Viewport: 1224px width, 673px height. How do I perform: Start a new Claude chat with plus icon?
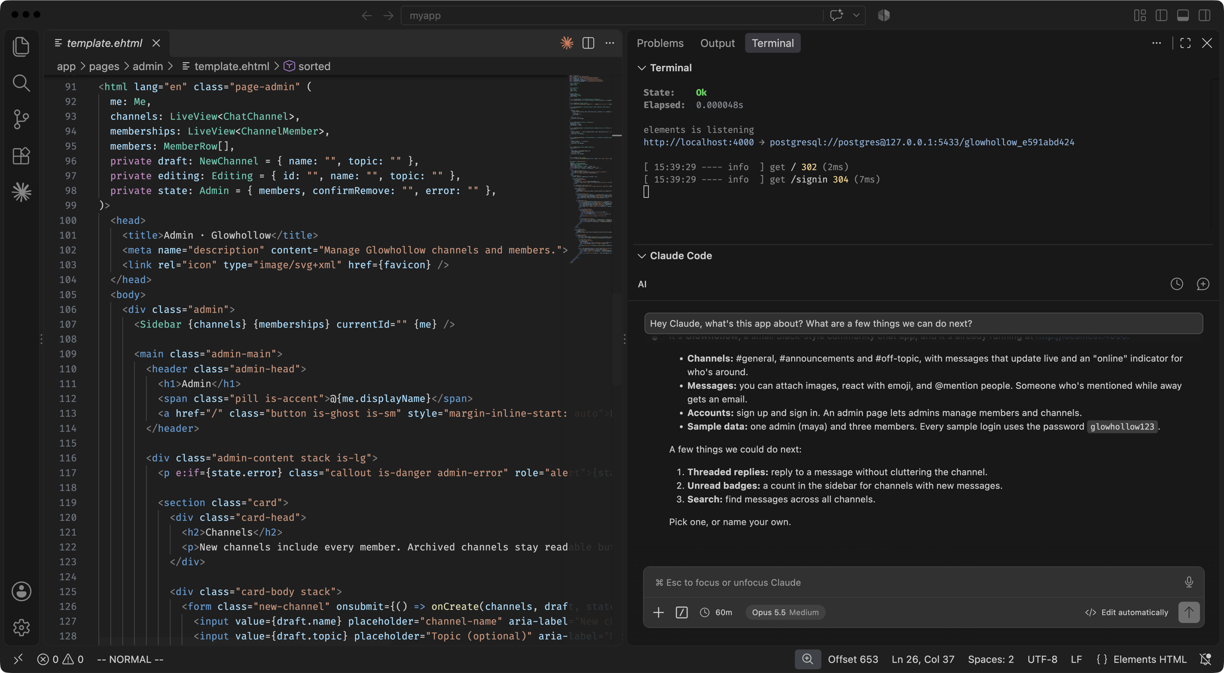pyautogui.click(x=1203, y=284)
